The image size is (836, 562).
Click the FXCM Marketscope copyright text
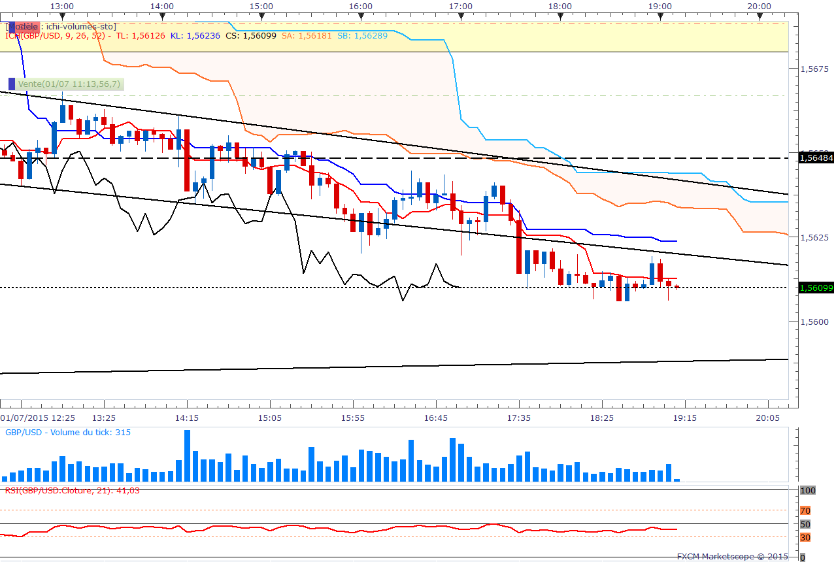[x=732, y=557]
